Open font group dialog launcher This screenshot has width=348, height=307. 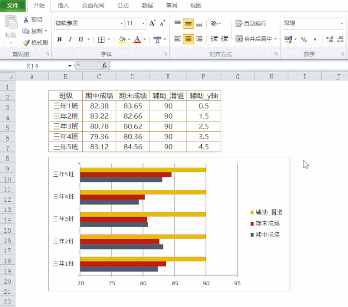click(165, 54)
